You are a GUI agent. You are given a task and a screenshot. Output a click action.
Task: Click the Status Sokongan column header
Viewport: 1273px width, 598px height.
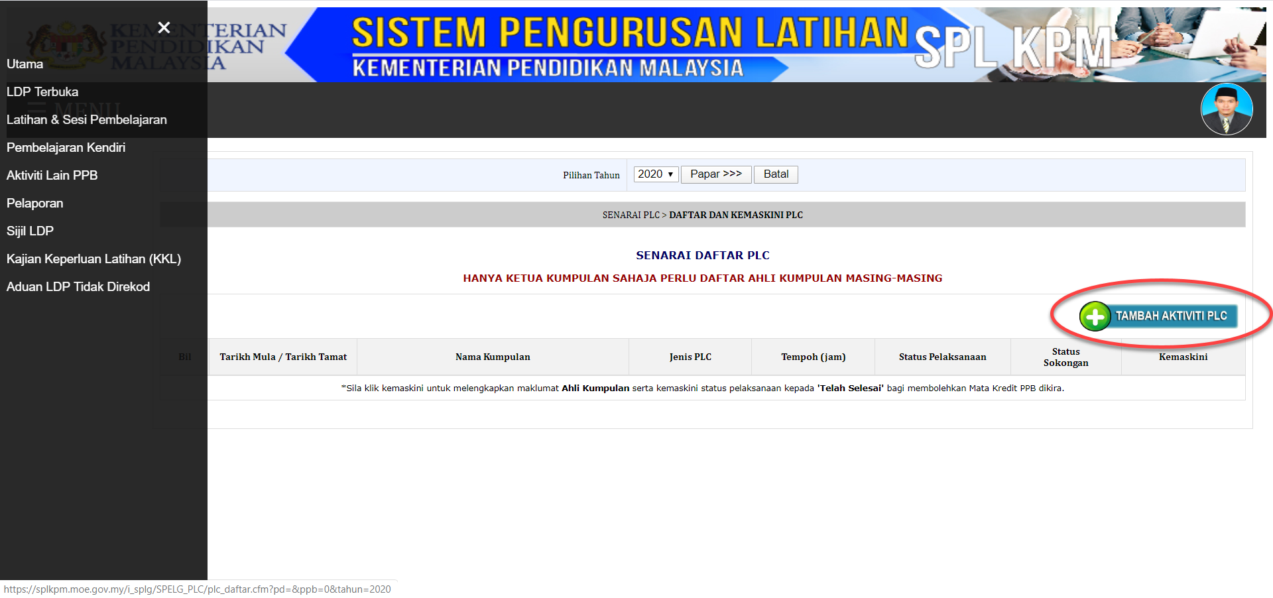[x=1066, y=357]
